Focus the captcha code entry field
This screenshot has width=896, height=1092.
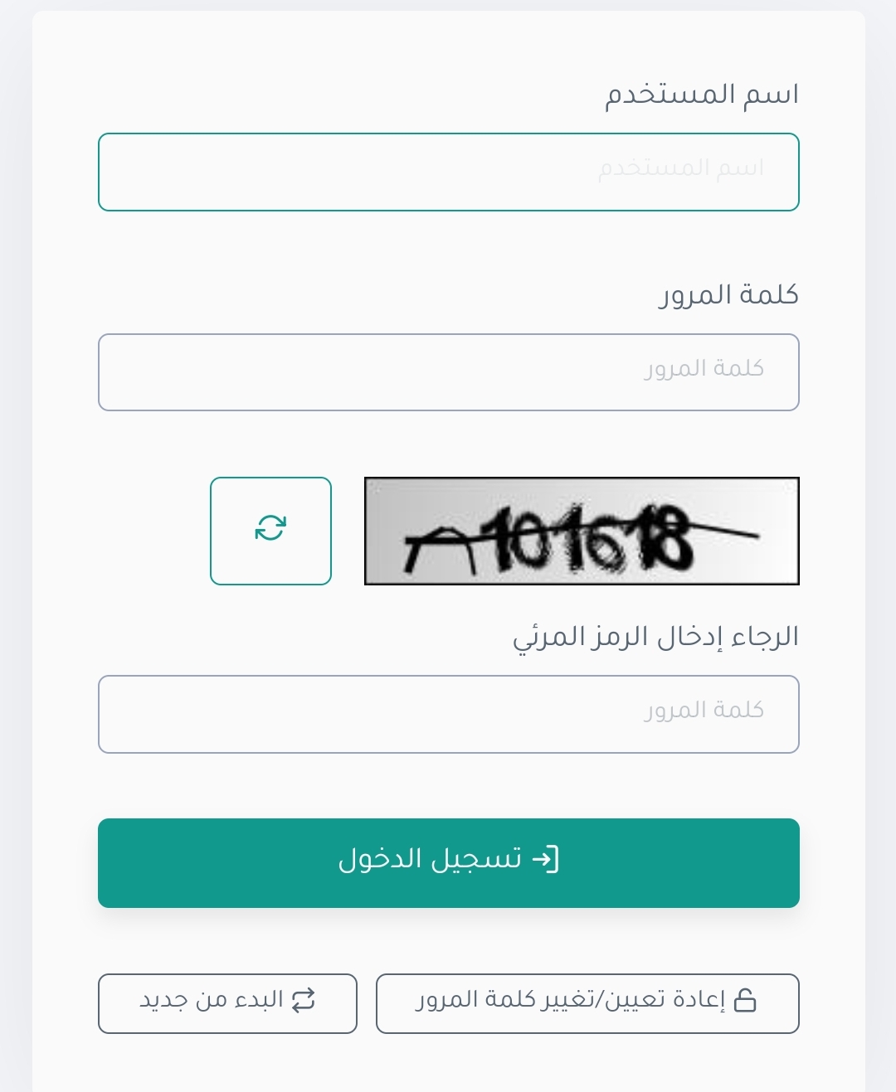point(449,714)
